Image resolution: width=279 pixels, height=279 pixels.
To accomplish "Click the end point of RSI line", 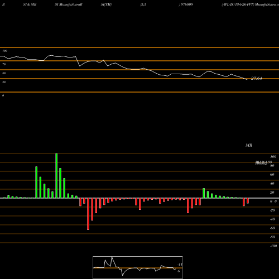I will [x=247, y=80].
